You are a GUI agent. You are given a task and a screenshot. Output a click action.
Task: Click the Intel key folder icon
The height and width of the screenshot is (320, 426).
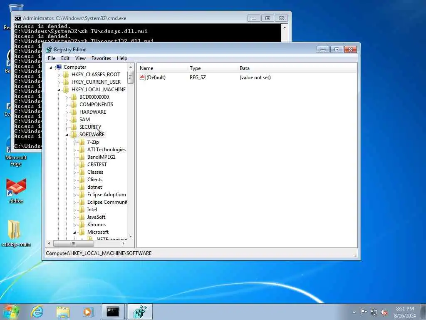pos(82,210)
